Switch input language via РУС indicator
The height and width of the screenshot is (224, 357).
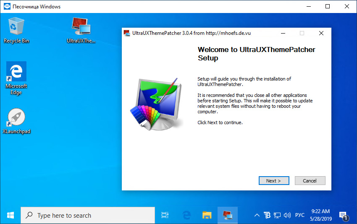pyautogui.click(x=299, y=215)
